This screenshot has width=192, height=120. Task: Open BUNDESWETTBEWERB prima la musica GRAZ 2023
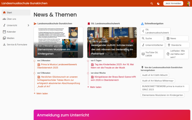click(165, 88)
